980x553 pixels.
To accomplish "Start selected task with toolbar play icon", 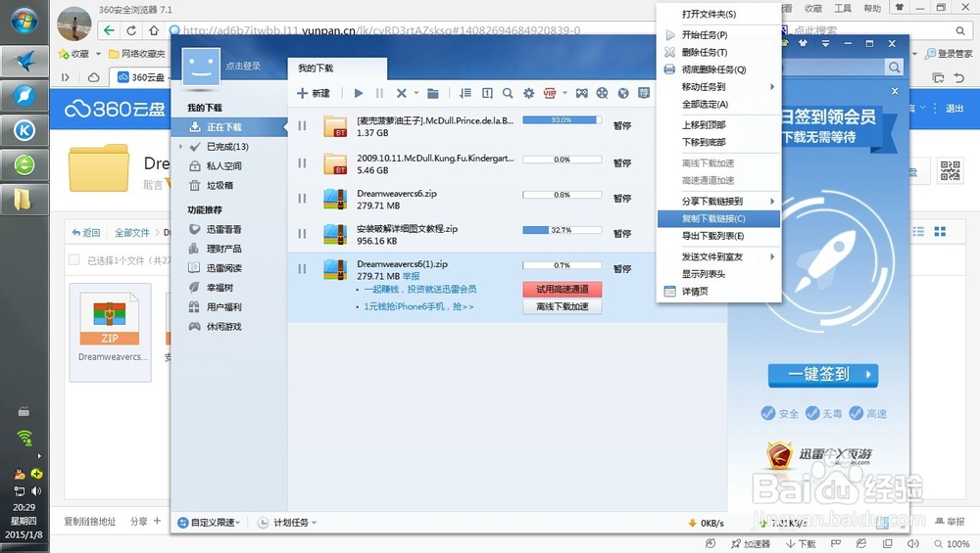I will pos(358,94).
